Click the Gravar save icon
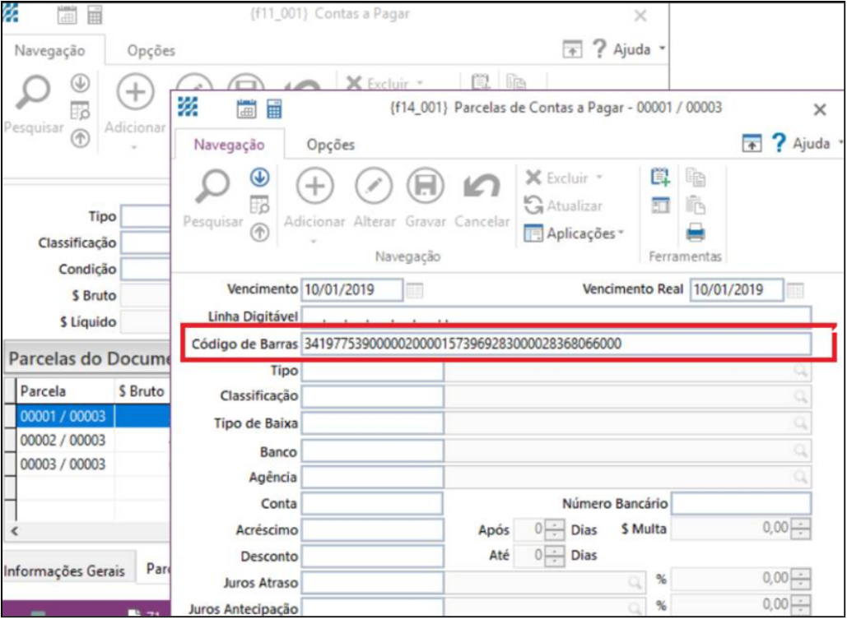This screenshot has height=619, width=847. pos(424,186)
